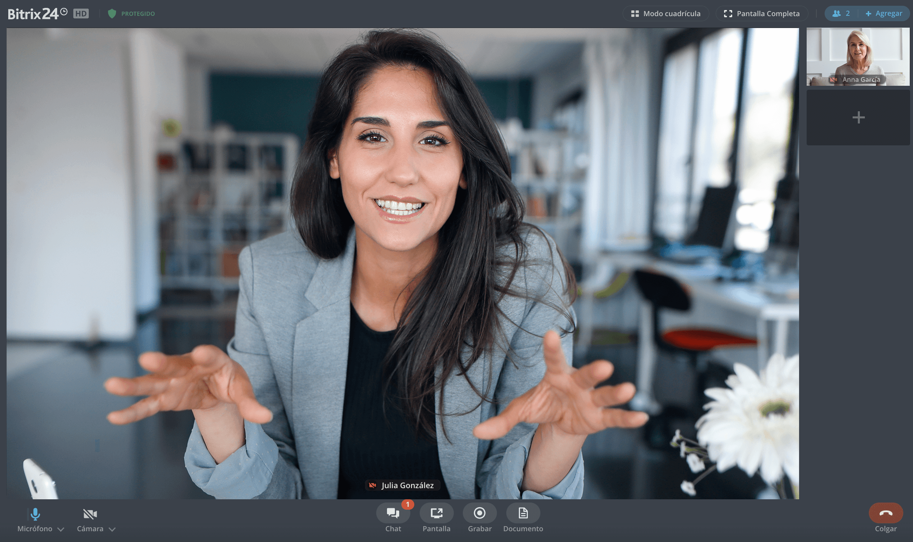Click the green Protegido shield icon
This screenshot has width=913, height=542.
[112, 14]
